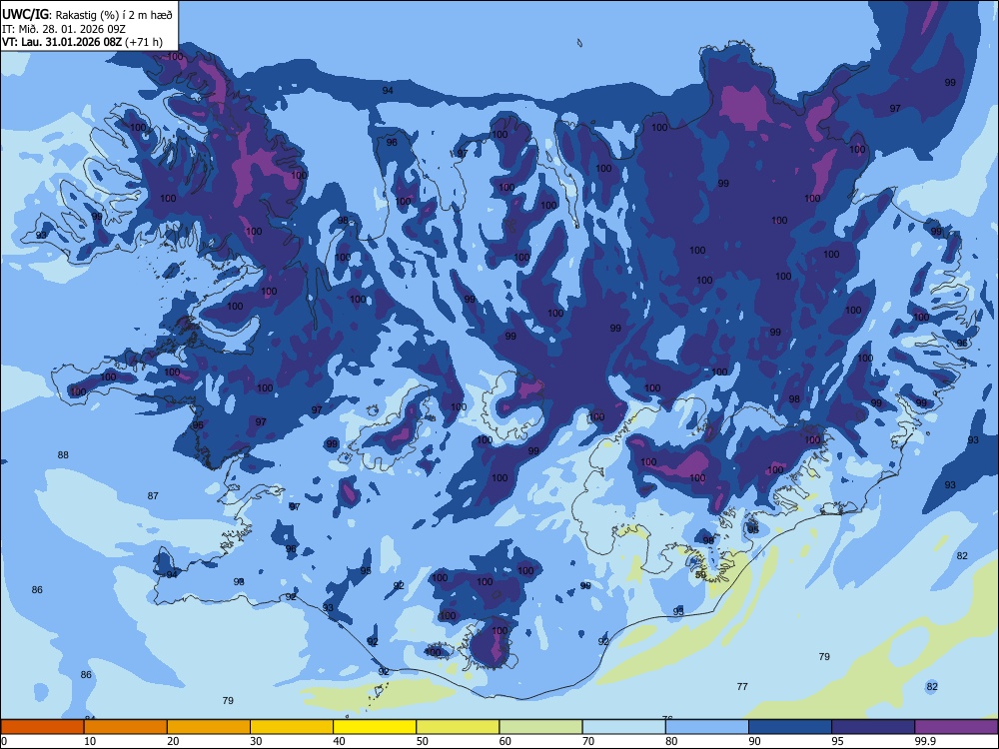Click the legend tick label 10
Image resolution: width=999 pixels, height=749 pixels.
91,741
